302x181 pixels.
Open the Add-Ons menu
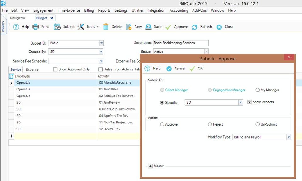pyautogui.click(x=199, y=10)
